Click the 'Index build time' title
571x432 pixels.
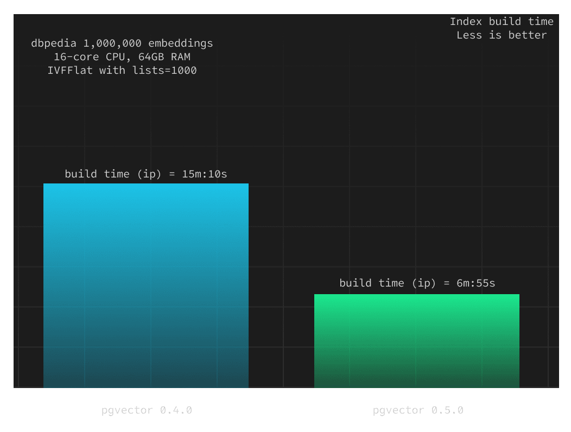click(x=502, y=22)
